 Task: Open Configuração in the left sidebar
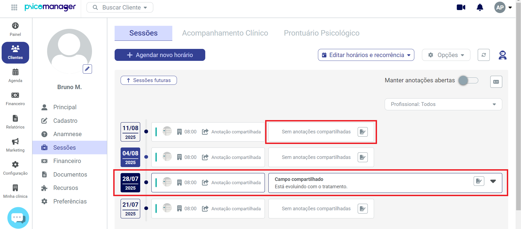pos(15,168)
